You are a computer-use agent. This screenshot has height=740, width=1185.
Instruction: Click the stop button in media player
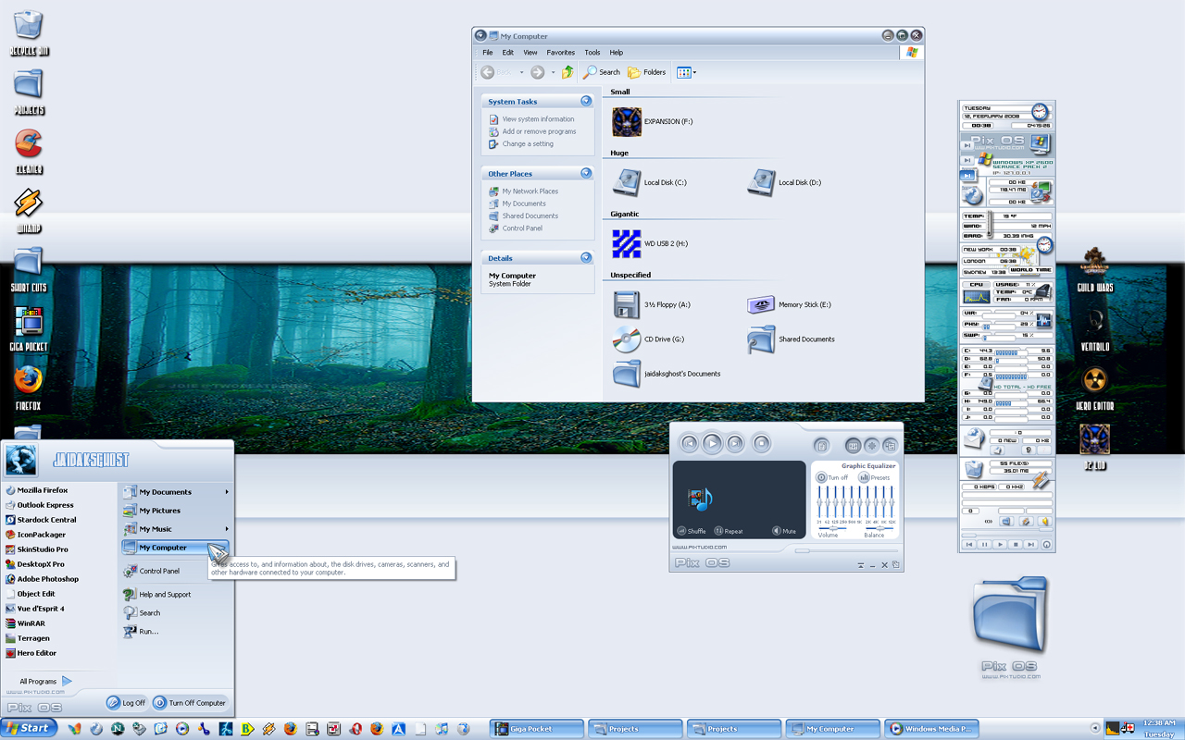coord(762,444)
